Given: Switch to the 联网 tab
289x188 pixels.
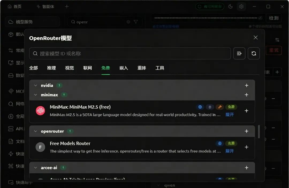Looking at the screenshot, I should tap(88, 68).
